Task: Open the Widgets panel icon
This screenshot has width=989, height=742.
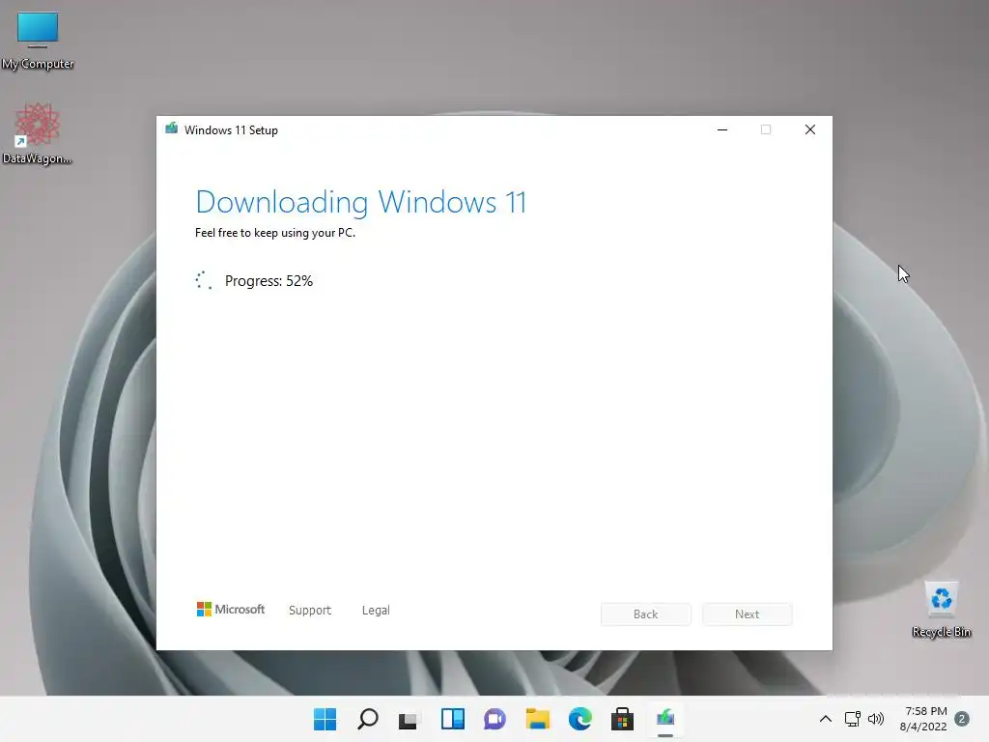Action: 452,719
